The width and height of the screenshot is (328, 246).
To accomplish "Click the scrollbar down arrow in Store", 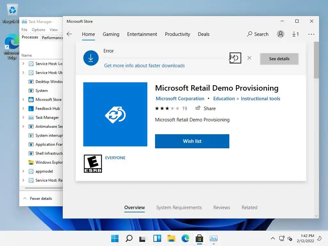I will click(316, 216).
